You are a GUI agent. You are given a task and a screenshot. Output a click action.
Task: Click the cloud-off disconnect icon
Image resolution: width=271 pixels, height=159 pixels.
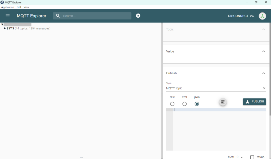[252, 16]
